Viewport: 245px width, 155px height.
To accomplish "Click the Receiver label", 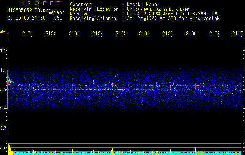I will pos(81,14).
